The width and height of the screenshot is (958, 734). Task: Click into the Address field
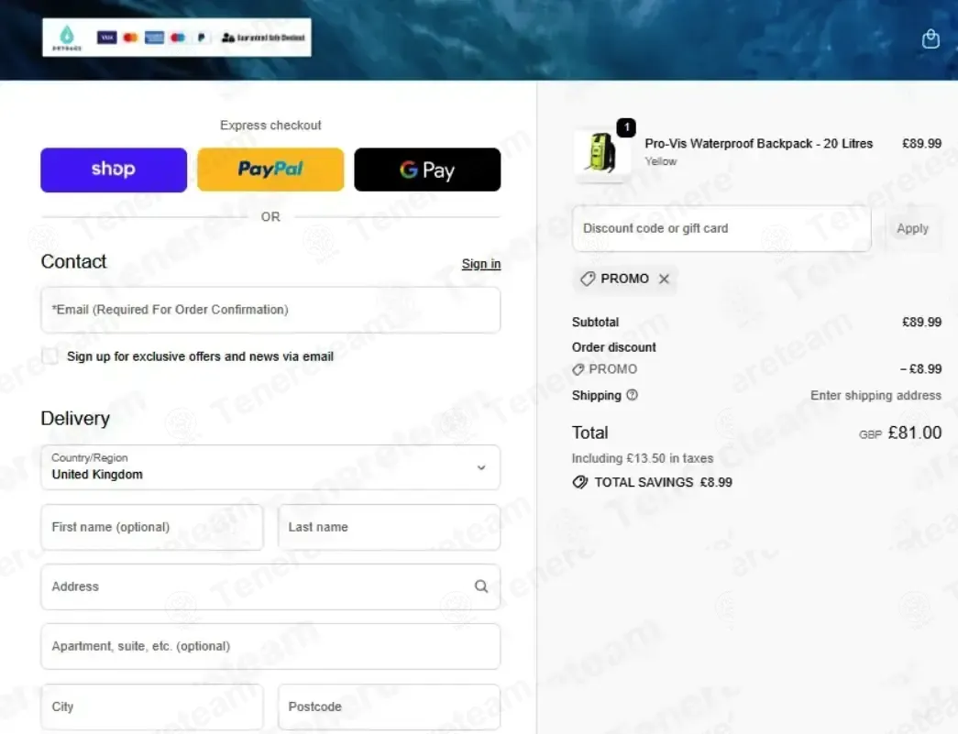[270, 586]
